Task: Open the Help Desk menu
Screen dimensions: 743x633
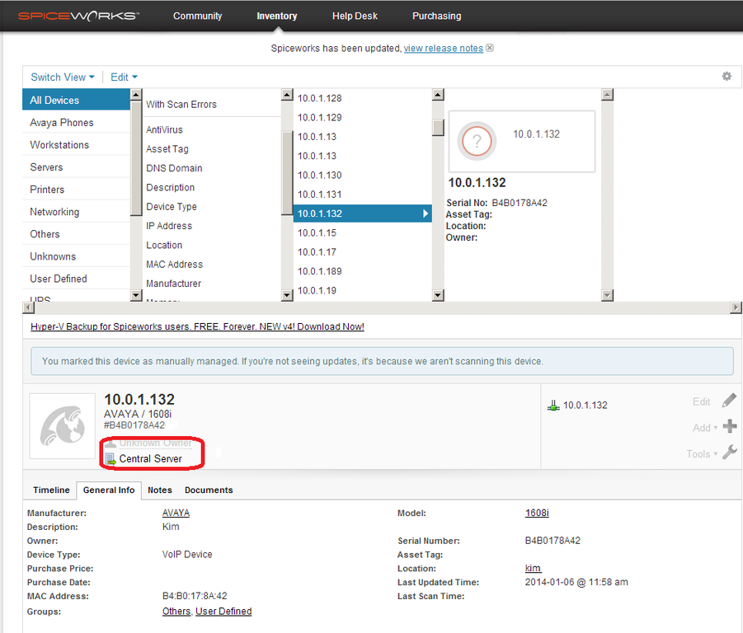Action: pos(355,15)
